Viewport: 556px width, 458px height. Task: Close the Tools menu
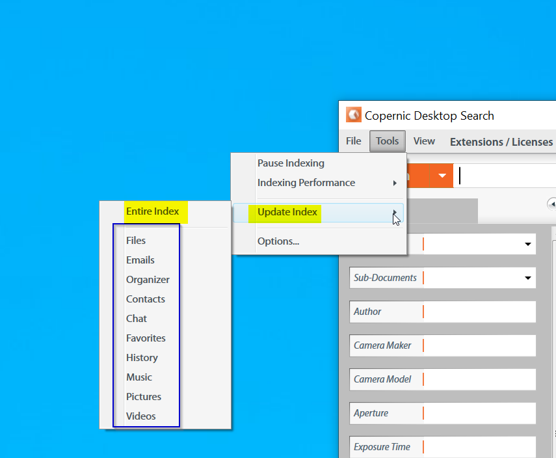tap(387, 141)
